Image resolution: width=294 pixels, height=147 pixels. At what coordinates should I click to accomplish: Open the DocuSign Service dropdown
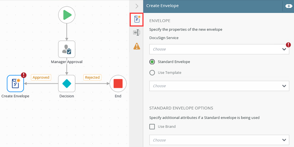point(219,49)
